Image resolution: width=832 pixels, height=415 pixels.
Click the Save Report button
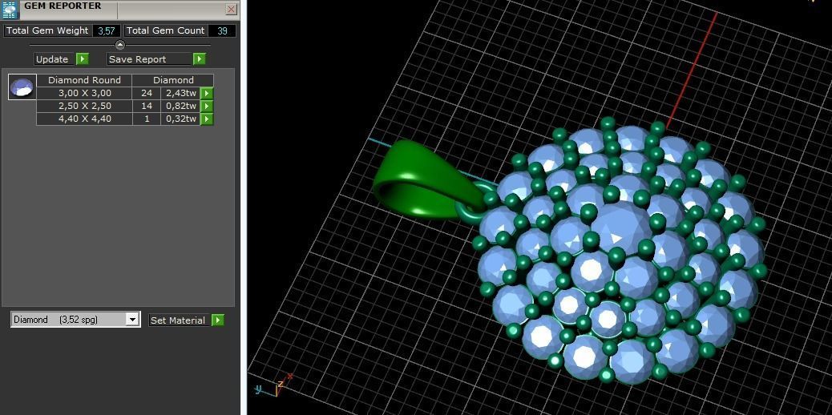(150, 59)
